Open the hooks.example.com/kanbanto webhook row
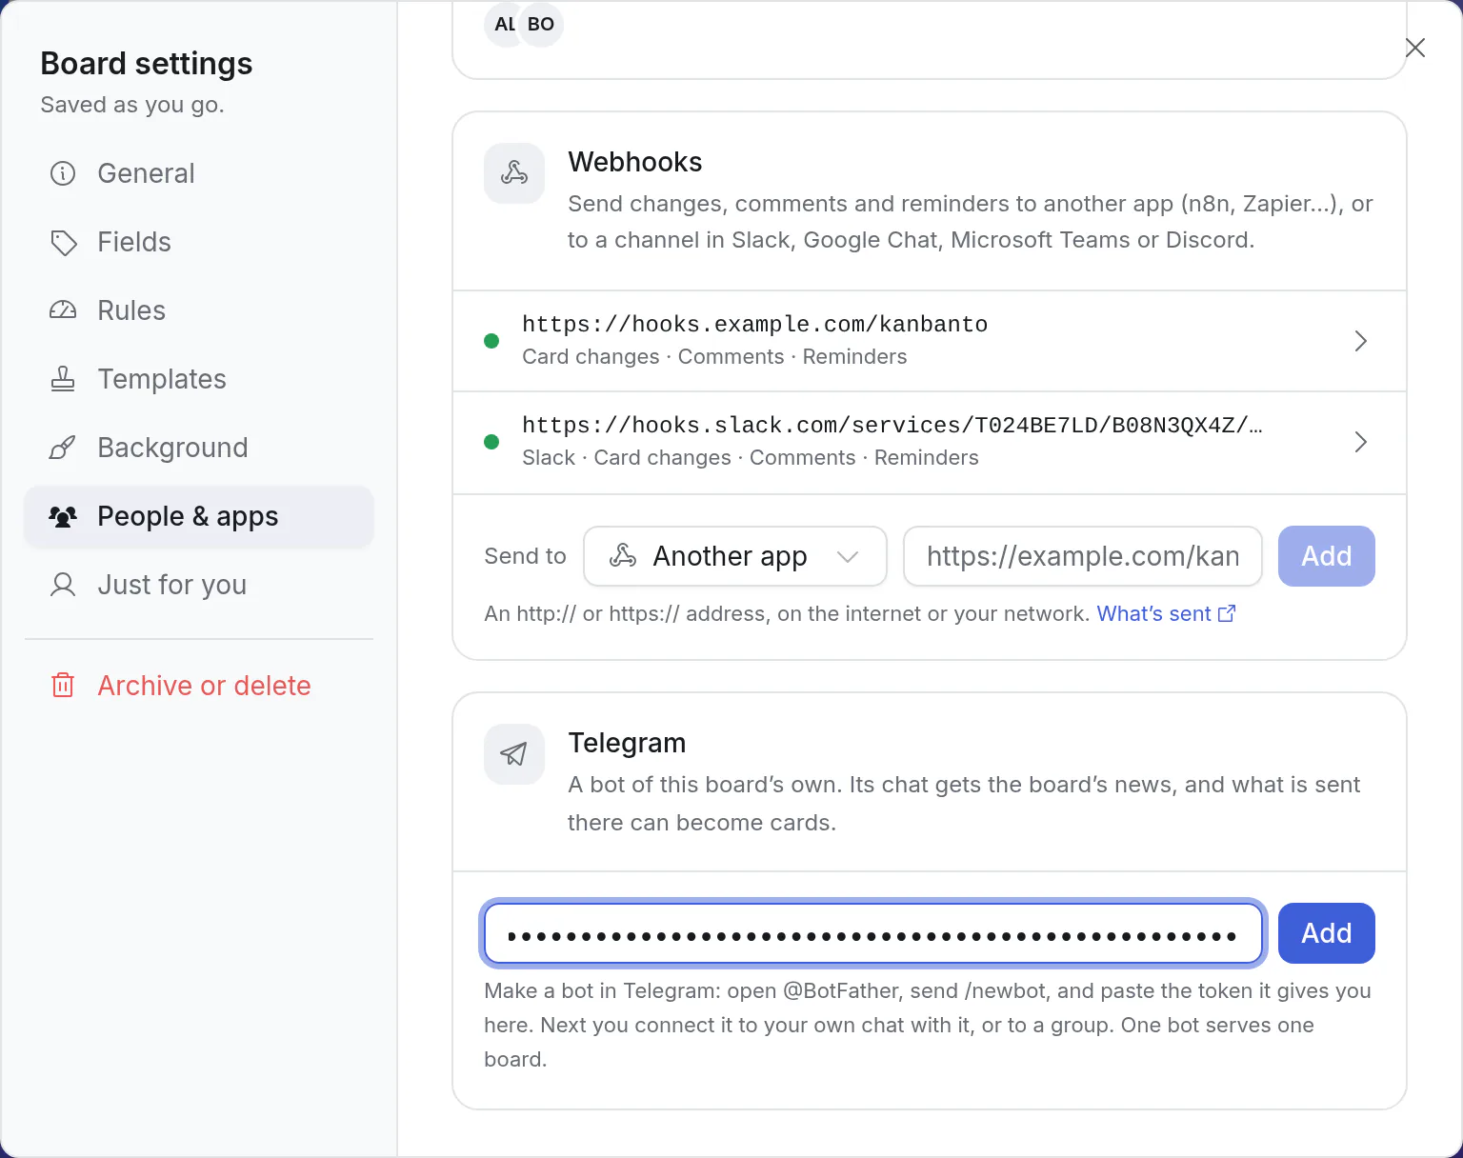Viewport: 1463px width, 1158px height. [x=930, y=341]
